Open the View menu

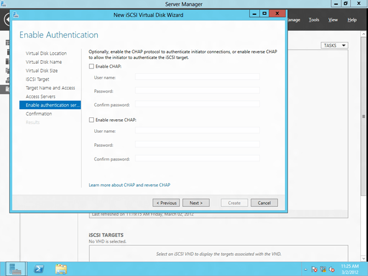click(333, 19)
